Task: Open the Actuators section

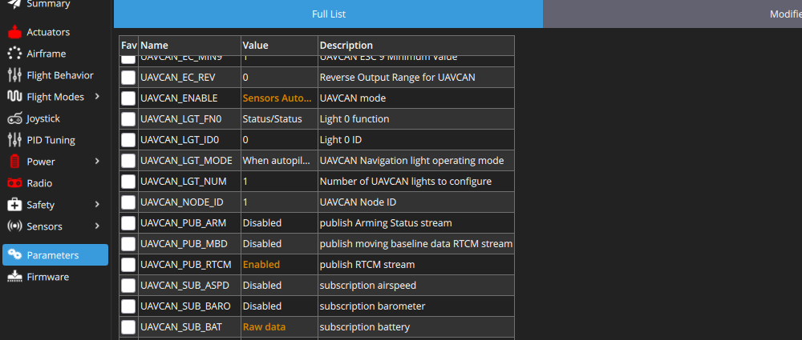Action: 55,32
